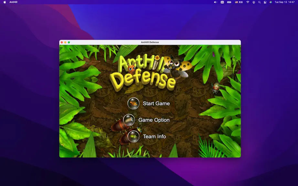Click the orange ant on the logo
This screenshot has width=298, height=186.
131,68
